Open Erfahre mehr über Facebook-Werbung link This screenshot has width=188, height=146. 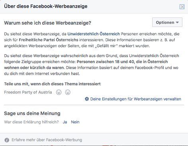(47, 140)
